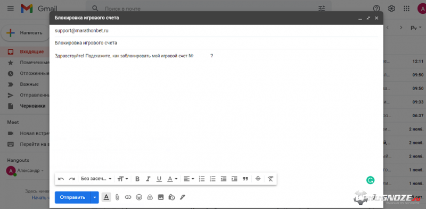
Task: Toggle bold formatting
Action: coord(137,179)
